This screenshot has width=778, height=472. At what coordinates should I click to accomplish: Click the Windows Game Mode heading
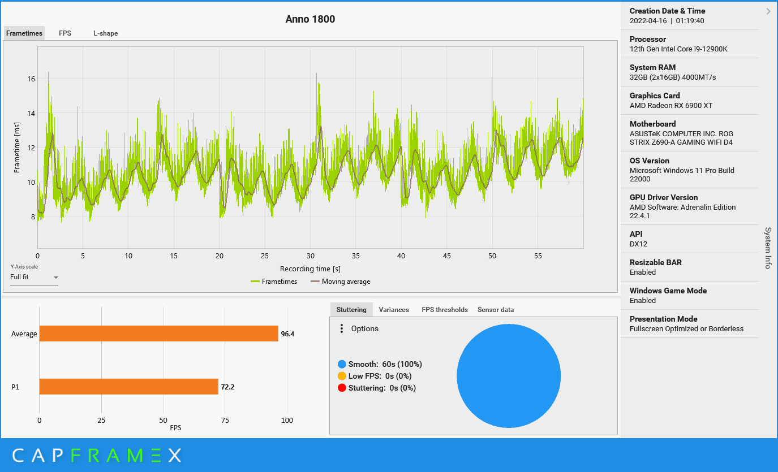pyautogui.click(x=668, y=291)
